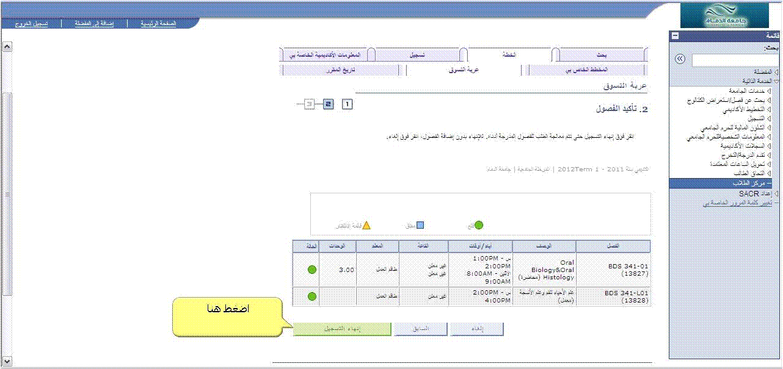The width and height of the screenshot is (783, 369).
Task: Click the yellow waitlist triangle legend icon
Action: point(366,225)
